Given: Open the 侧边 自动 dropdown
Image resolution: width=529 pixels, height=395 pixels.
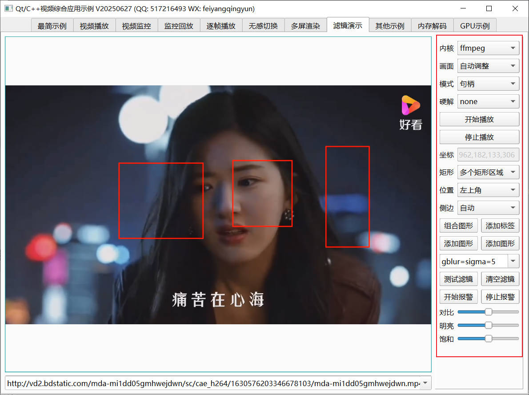Looking at the screenshot, I should pos(488,208).
